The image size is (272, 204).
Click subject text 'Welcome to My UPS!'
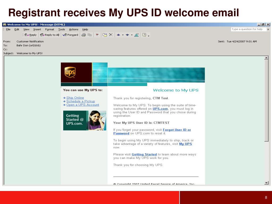point(29,53)
